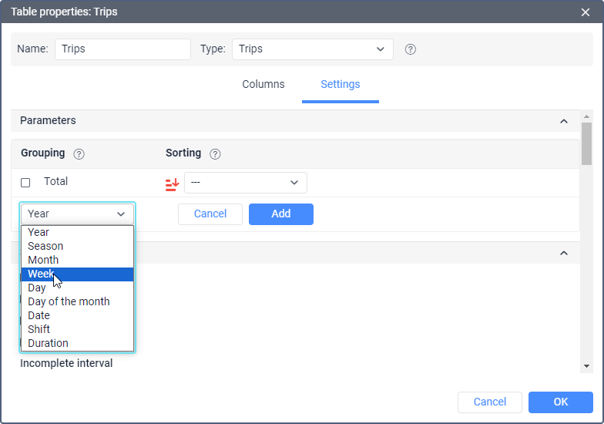Select Duration in the grouping list
Image resolution: width=604 pixels, height=424 pixels.
(77, 343)
